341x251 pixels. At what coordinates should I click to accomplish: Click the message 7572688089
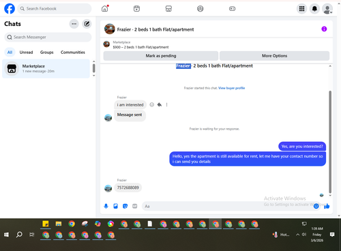point(128,188)
